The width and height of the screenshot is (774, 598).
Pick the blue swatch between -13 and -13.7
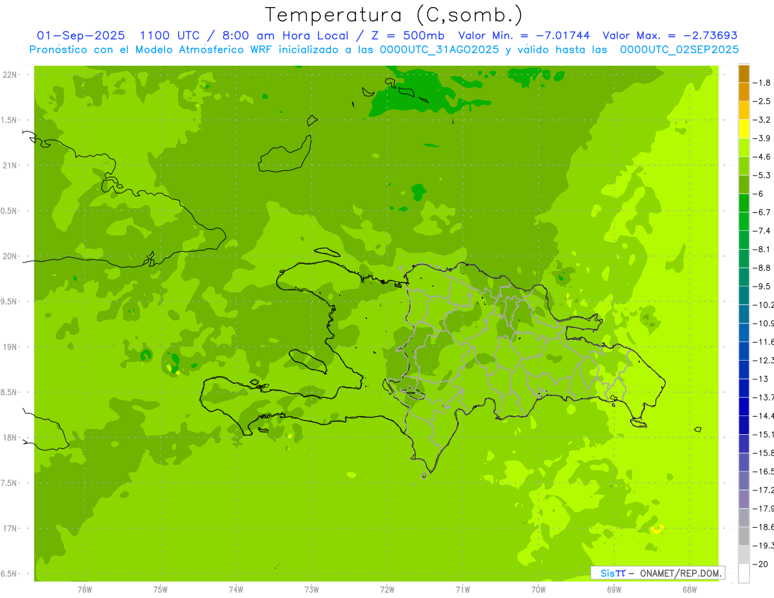tap(744, 388)
